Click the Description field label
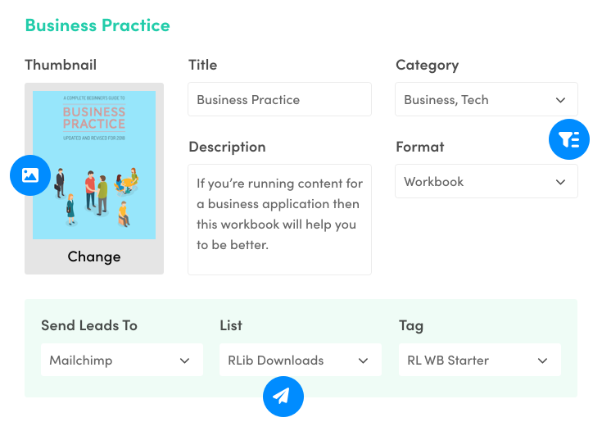Screen dimensions: 602x422 click(227, 147)
